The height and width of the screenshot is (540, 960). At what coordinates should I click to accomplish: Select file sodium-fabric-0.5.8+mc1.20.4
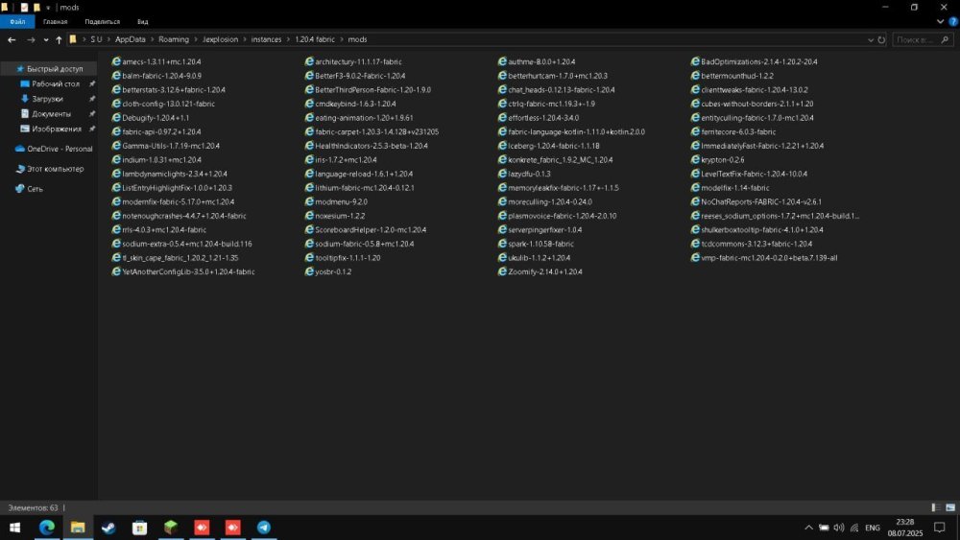coord(359,244)
